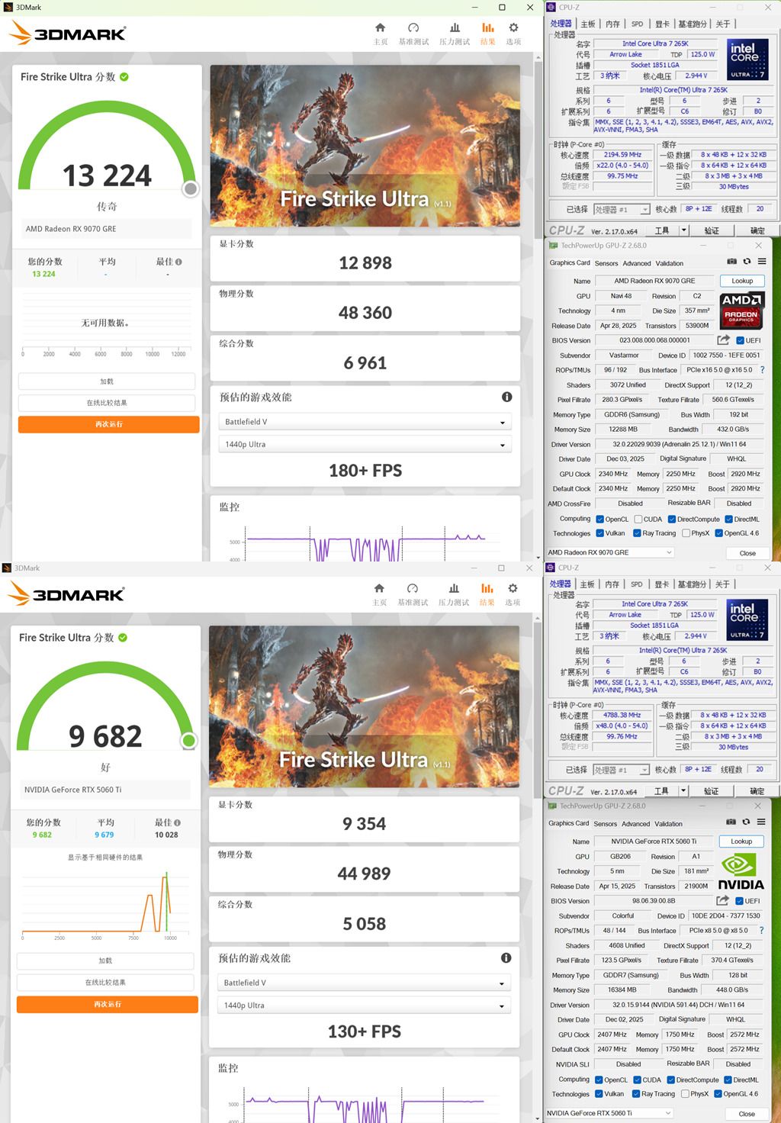Toggle DirectML checkbox in NVIDIA GPU-Z
Viewport: 781px width, 1123px height.
728,1080
